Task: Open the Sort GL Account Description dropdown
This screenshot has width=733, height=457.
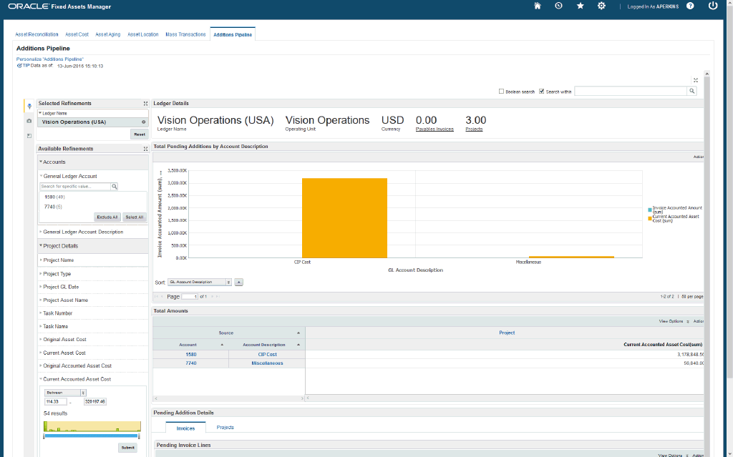Action: pos(200,282)
